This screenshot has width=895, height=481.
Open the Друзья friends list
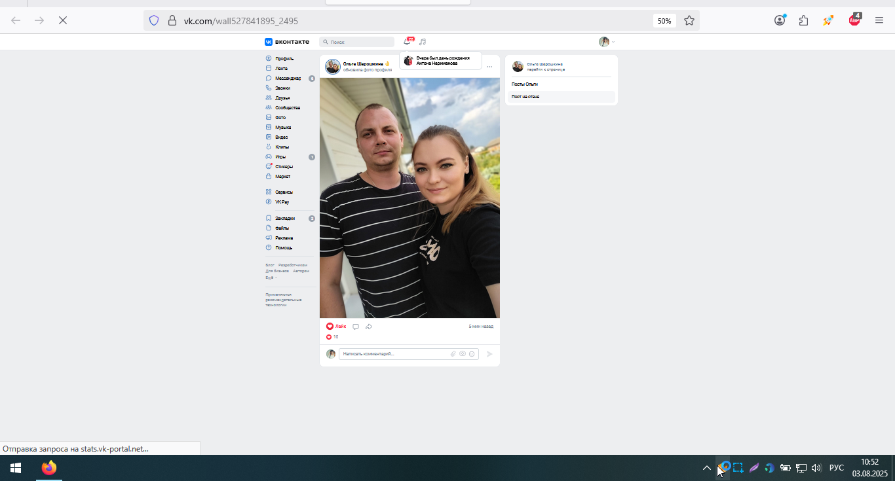pyautogui.click(x=282, y=98)
